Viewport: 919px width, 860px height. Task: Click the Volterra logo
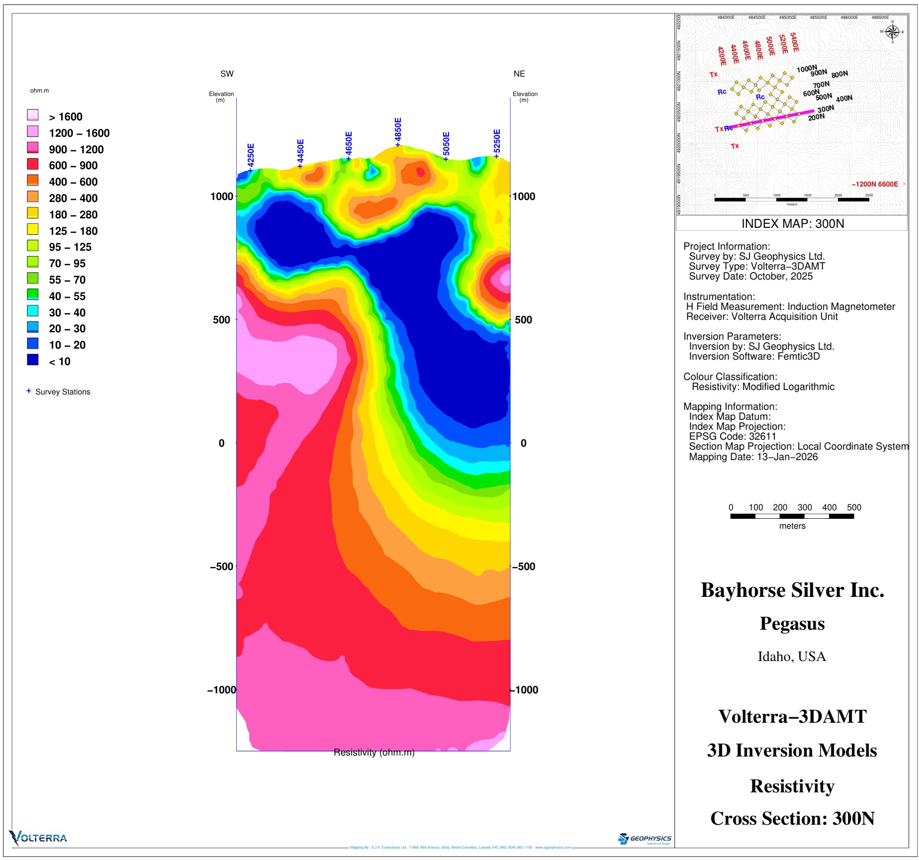coord(38,838)
